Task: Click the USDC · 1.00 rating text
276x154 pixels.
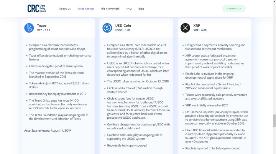Action: 123,30
